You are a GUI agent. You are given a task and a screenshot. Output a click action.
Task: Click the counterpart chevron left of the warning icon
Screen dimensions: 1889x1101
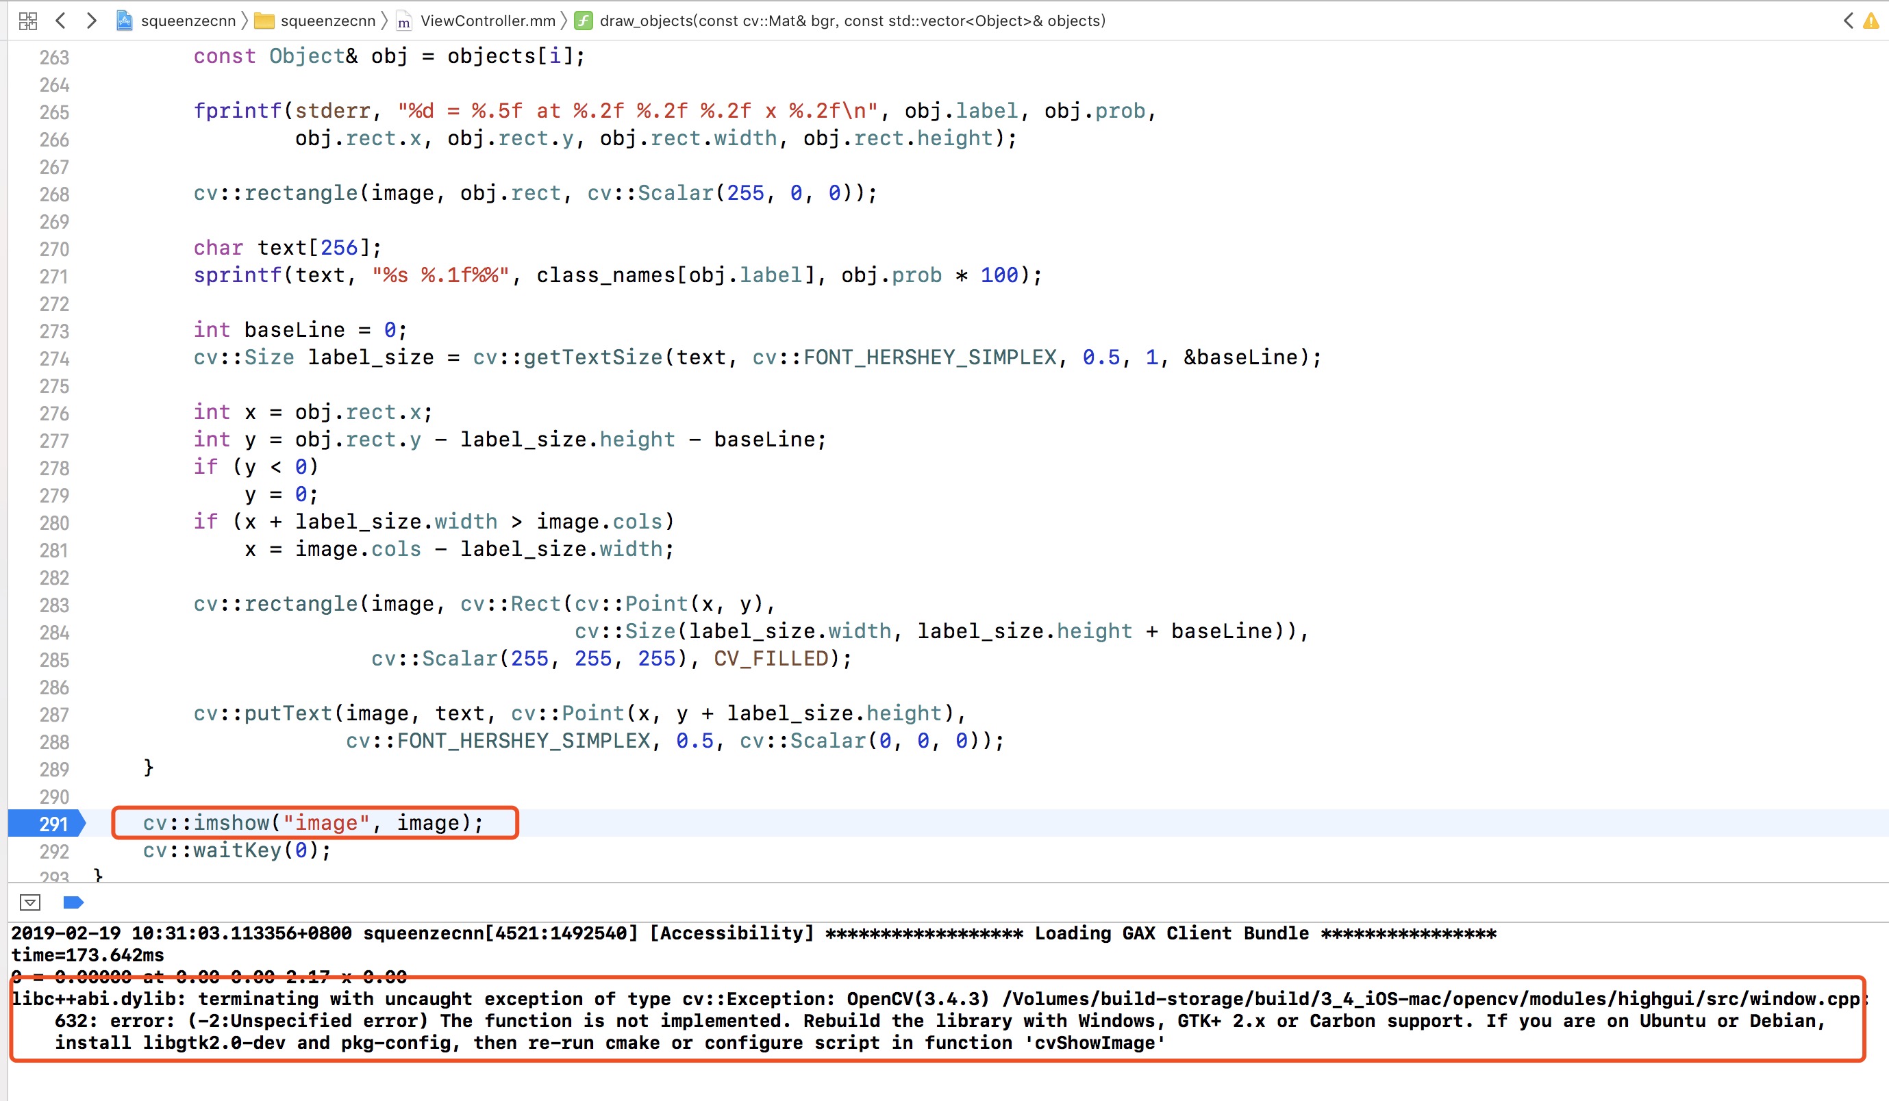click(x=1847, y=21)
